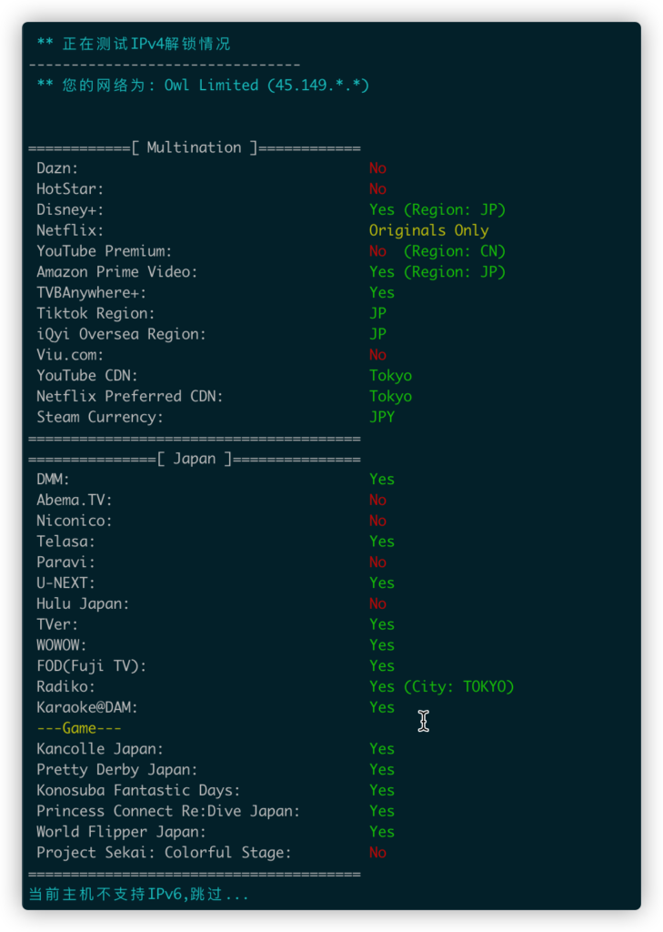Click the Project Sekai 'No' result
Image resolution: width=663 pixels, height=932 pixels.
377,852
